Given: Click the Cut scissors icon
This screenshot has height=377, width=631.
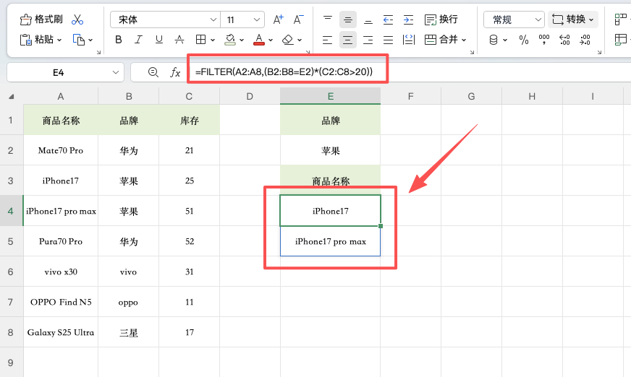Looking at the screenshot, I should [x=77, y=19].
